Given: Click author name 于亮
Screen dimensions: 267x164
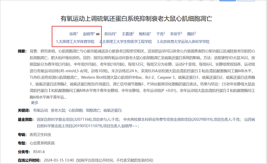Looking at the screenshot, I should [160, 34].
